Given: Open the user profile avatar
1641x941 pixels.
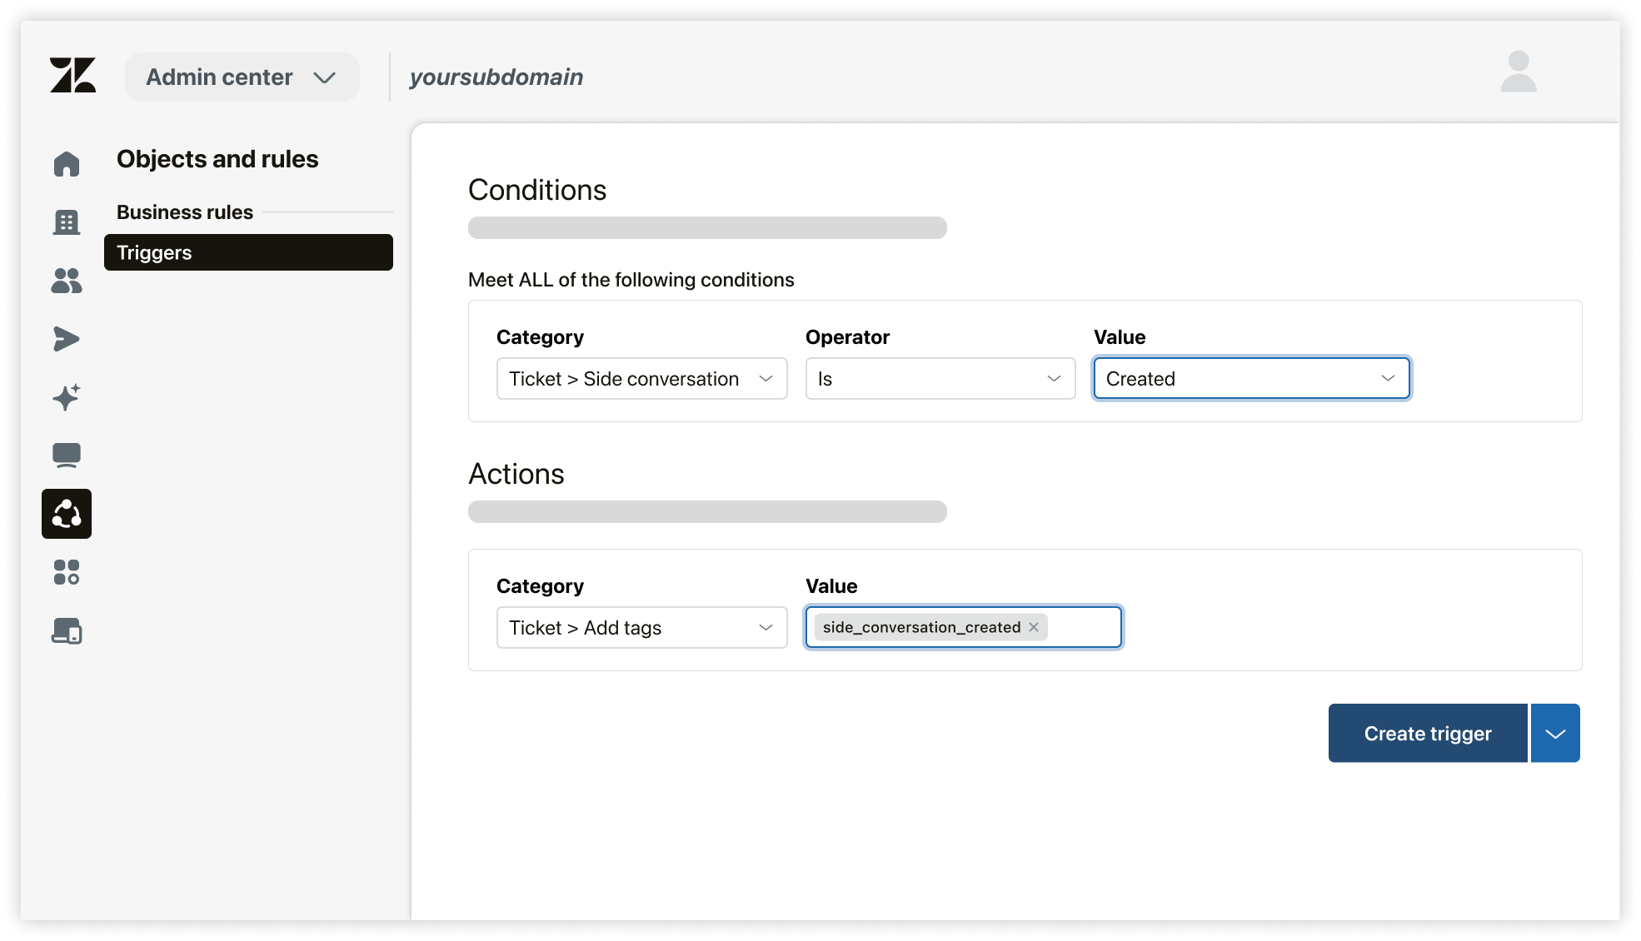Looking at the screenshot, I should pos(1518,72).
